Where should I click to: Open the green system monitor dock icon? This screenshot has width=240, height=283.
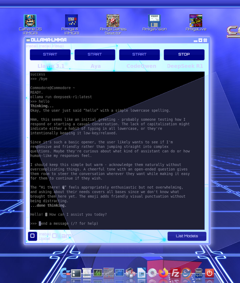pyautogui.click(x=98, y=273)
